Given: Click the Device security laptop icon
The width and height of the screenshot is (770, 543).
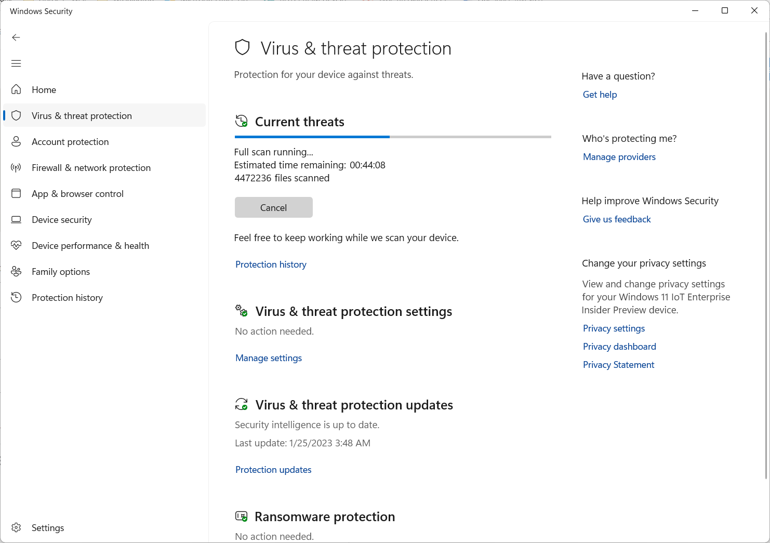Looking at the screenshot, I should coord(16,219).
